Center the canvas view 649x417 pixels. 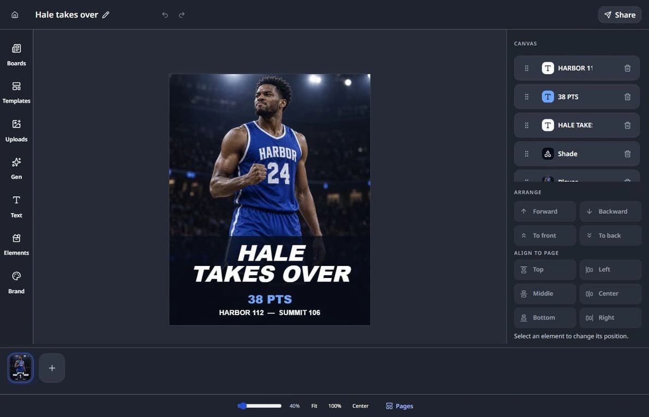[x=360, y=406]
